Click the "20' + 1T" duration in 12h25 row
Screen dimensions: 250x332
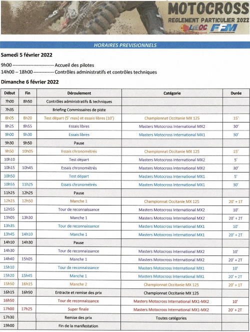pyautogui.click(x=235, y=201)
